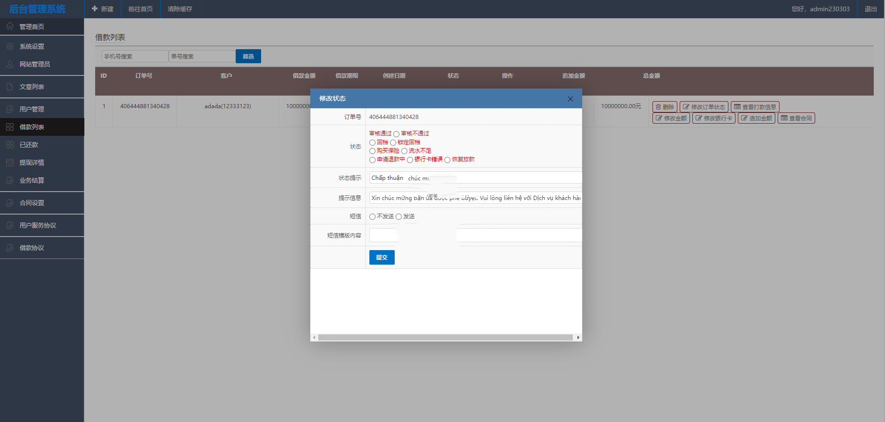Select the 购买保险 status radio
This screenshot has height=422, width=885.
click(x=372, y=151)
